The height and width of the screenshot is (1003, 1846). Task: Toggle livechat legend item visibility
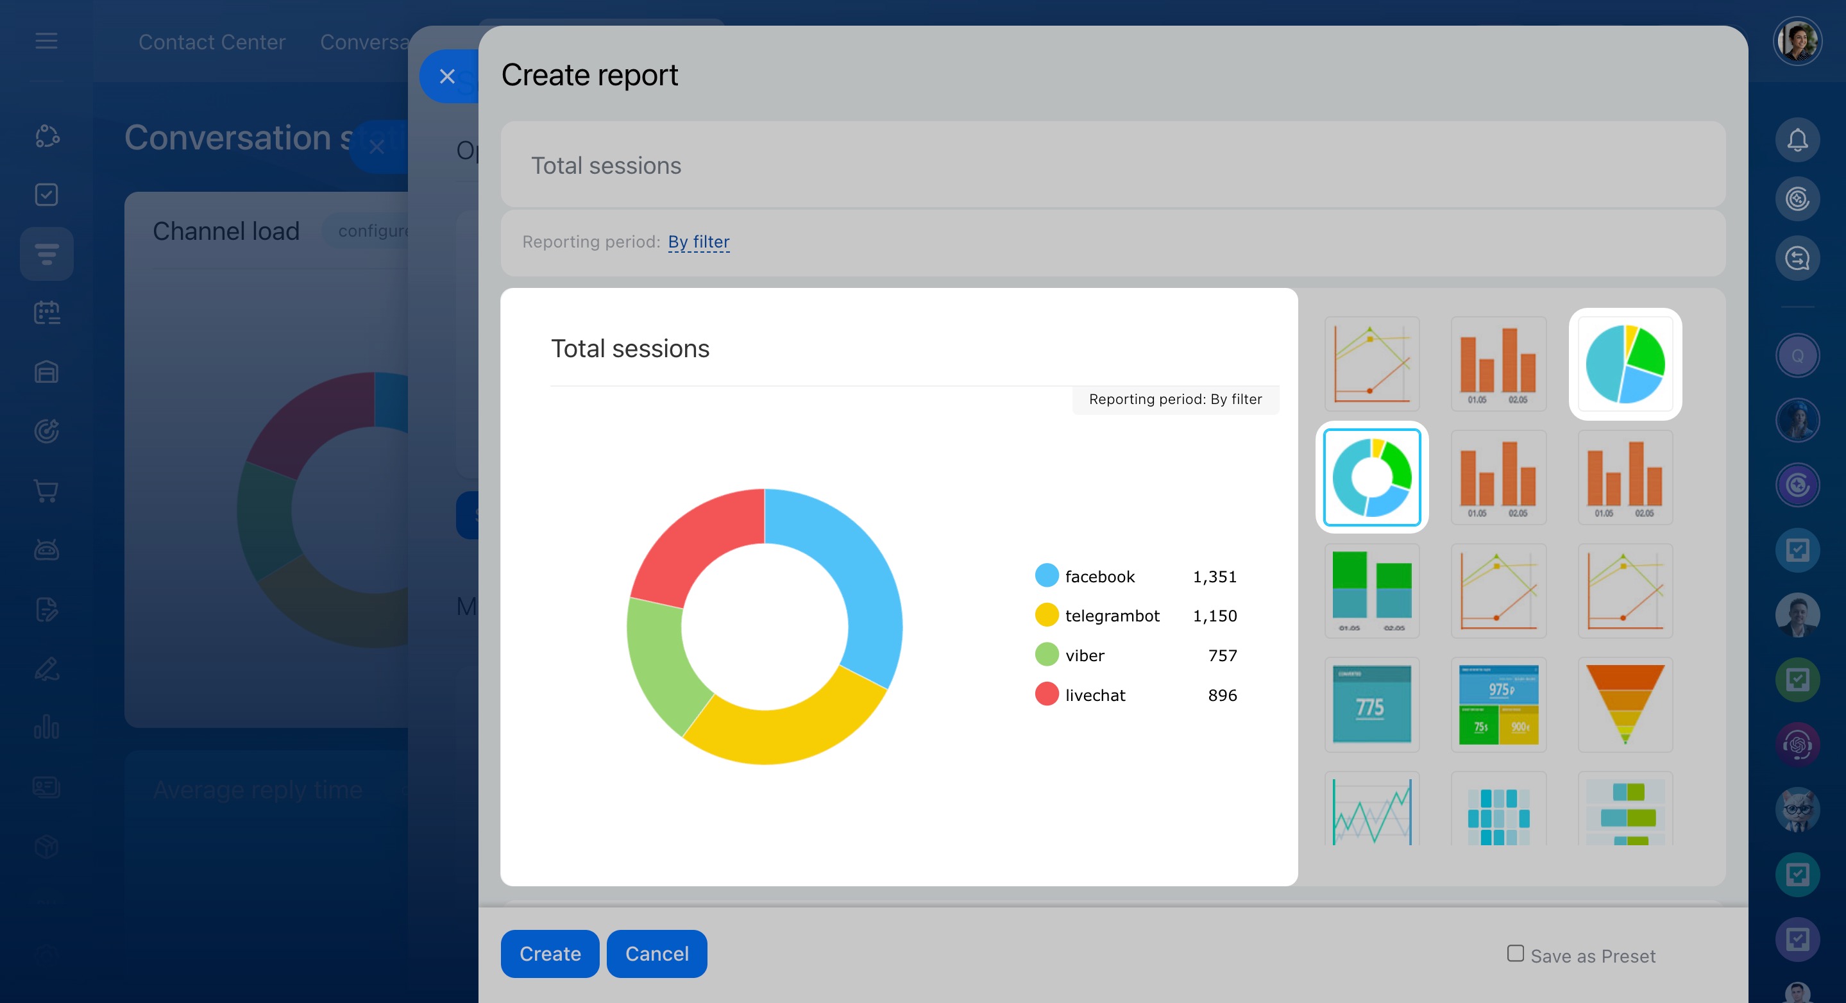[1094, 695]
